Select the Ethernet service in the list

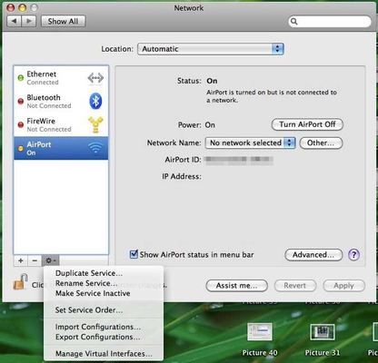click(x=61, y=78)
